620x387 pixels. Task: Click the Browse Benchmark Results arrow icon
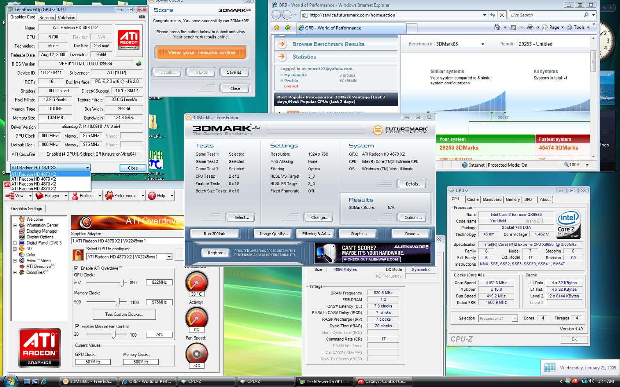pyautogui.click(x=282, y=44)
